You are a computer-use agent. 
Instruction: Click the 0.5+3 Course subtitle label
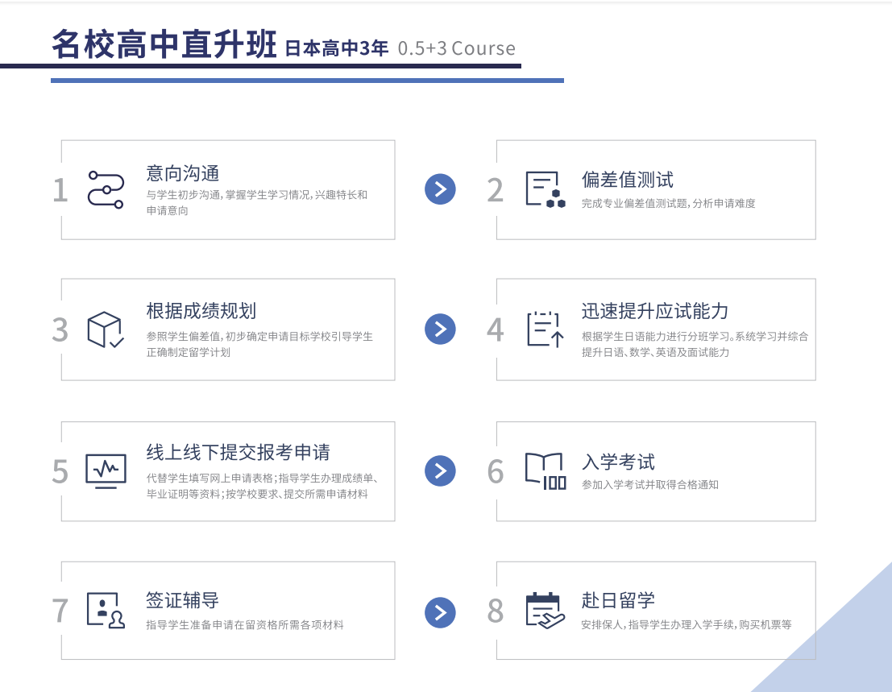click(x=455, y=48)
